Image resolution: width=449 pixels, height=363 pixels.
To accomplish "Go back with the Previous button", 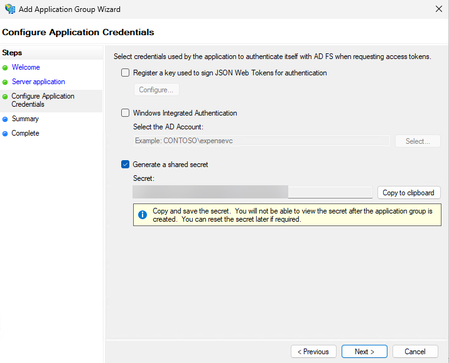I will (x=313, y=352).
